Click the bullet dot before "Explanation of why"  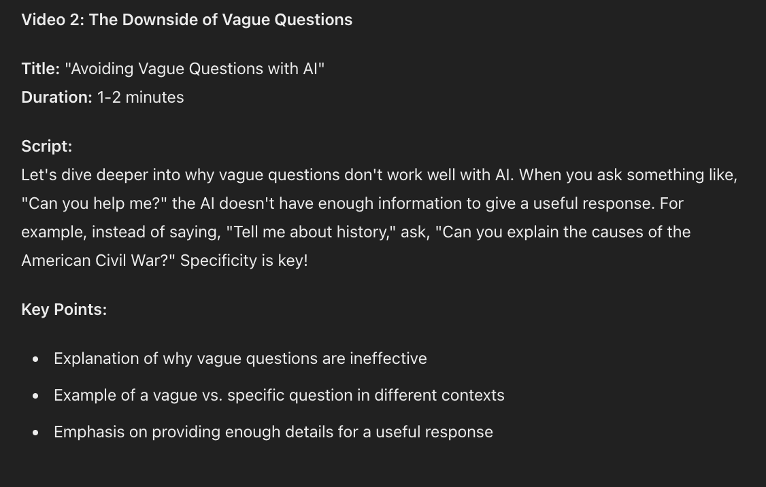35,359
